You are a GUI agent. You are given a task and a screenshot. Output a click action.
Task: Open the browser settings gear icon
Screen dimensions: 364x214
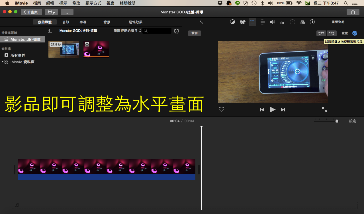[176, 31]
